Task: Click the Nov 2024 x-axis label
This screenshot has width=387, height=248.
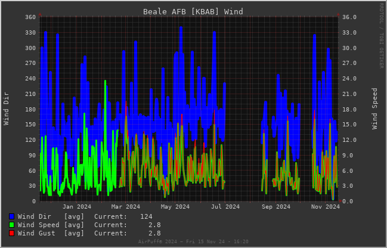Action: [x=326, y=207]
